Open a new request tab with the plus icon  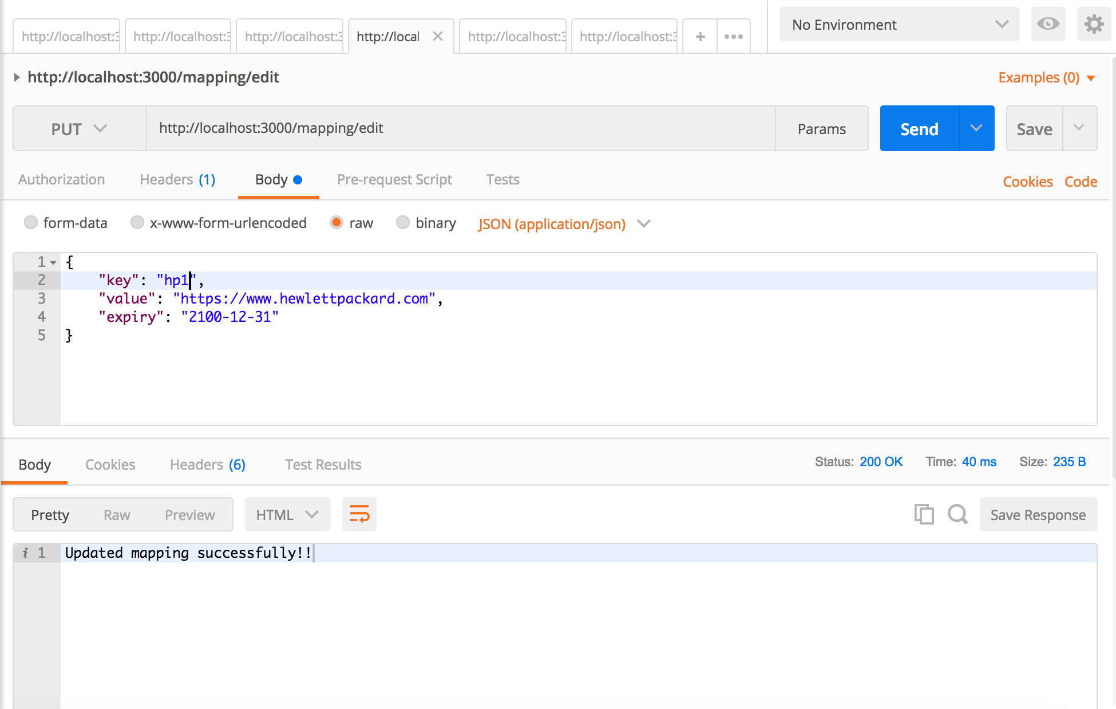tap(700, 37)
